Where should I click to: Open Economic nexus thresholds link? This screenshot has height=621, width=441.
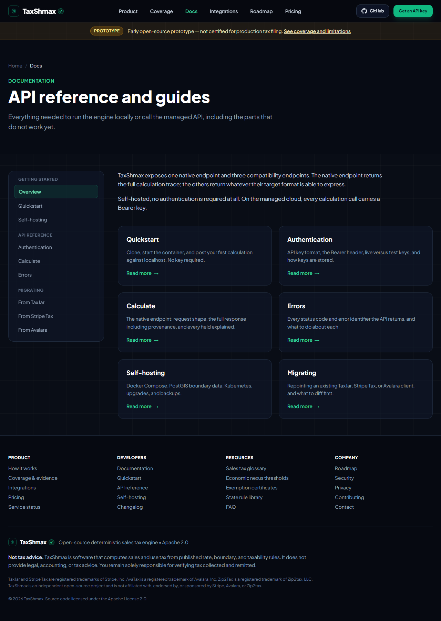(x=257, y=478)
